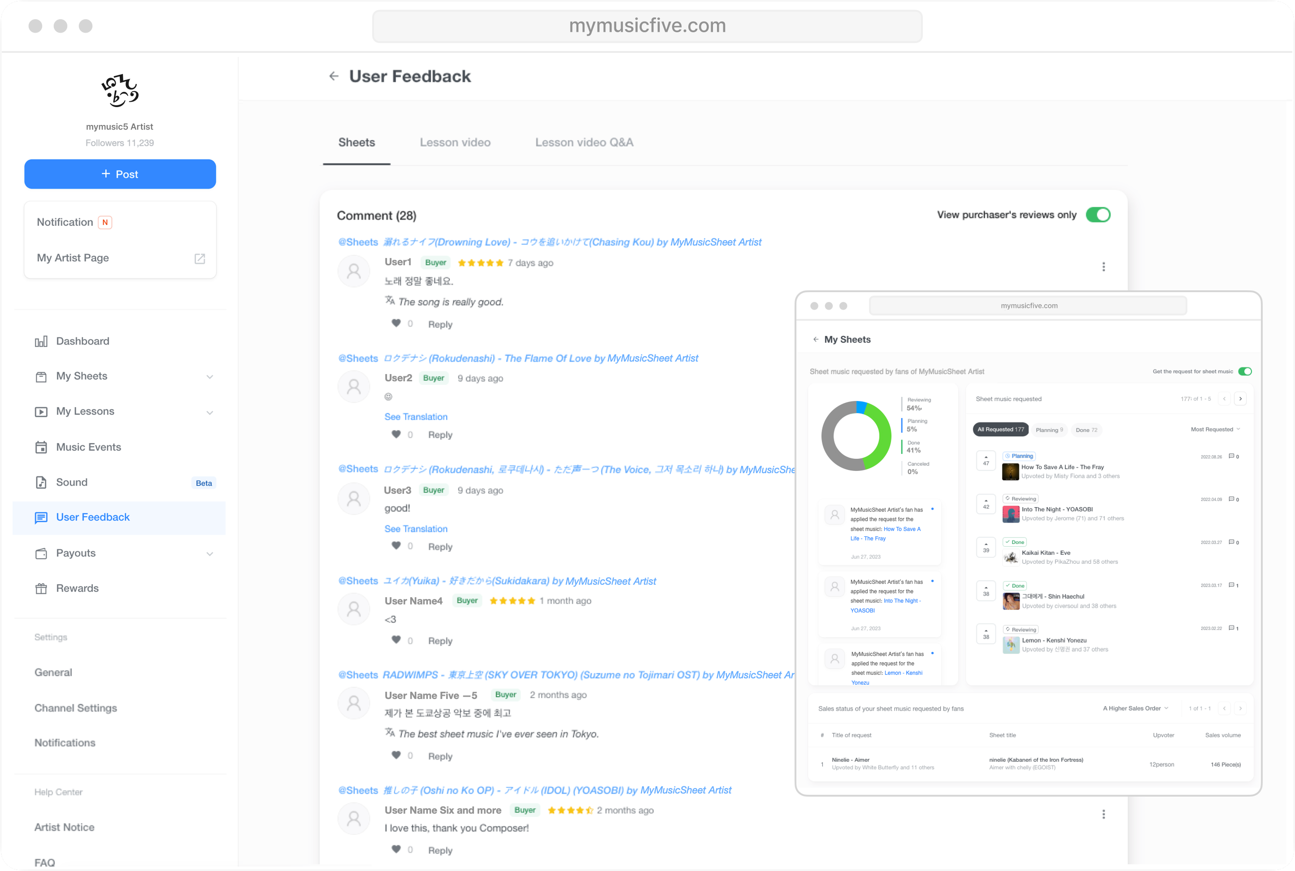Like User2's comment with the heart icon
This screenshot has width=1295, height=871.
(396, 435)
